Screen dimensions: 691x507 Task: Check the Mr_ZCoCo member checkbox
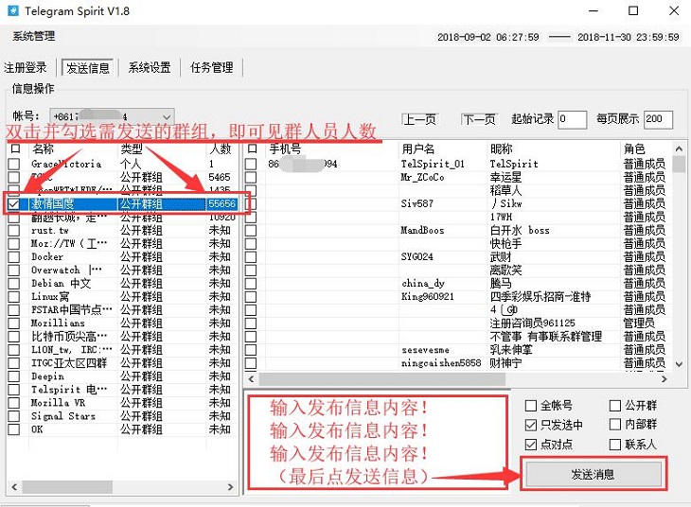tap(251, 177)
